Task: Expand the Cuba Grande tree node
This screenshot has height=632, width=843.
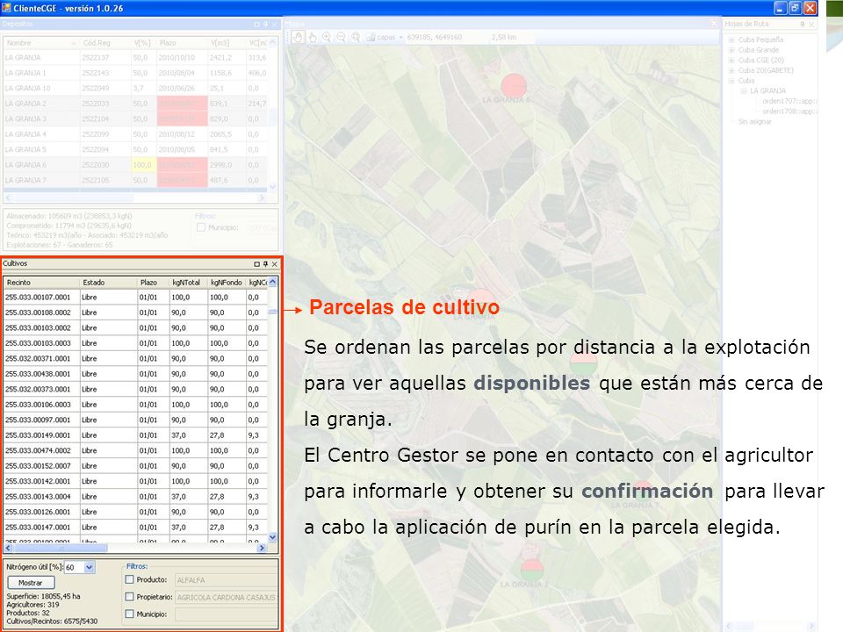Action: pyautogui.click(x=731, y=50)
